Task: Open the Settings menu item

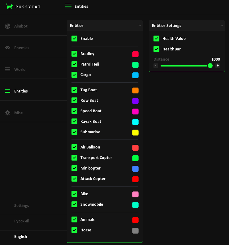Action: (x=22, y=205)
